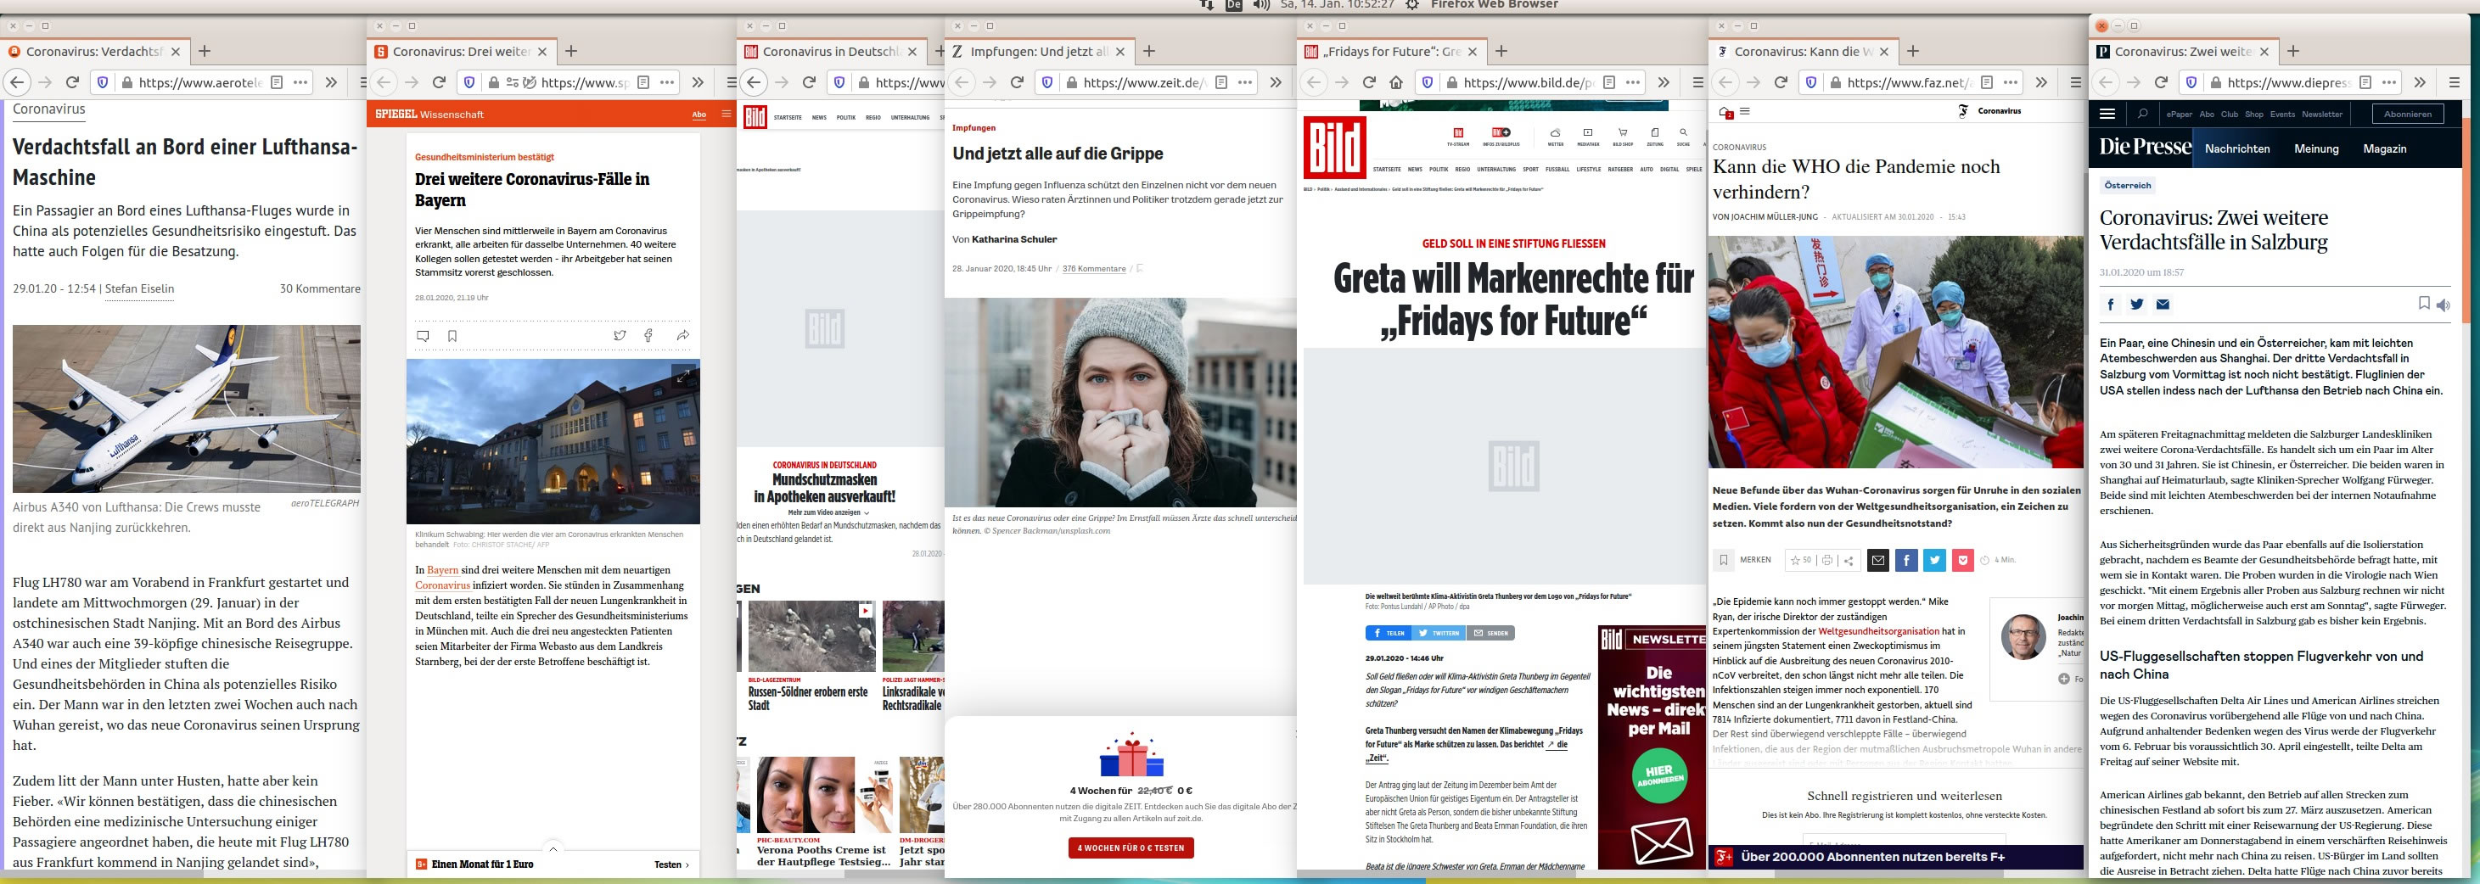Reload the Bild Fridays for Future page

pos(1368,83)
